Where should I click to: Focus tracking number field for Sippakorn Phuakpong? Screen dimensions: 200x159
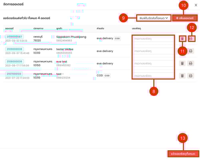[x=153, y=39]
